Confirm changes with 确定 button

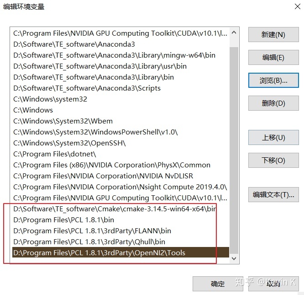coord(218,284)
